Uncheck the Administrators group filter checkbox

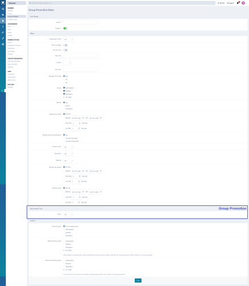64,88
